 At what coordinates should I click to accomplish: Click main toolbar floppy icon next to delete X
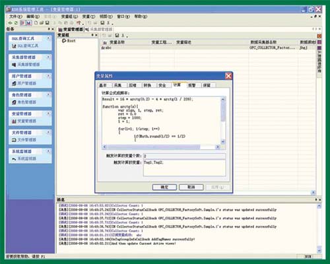102,22
